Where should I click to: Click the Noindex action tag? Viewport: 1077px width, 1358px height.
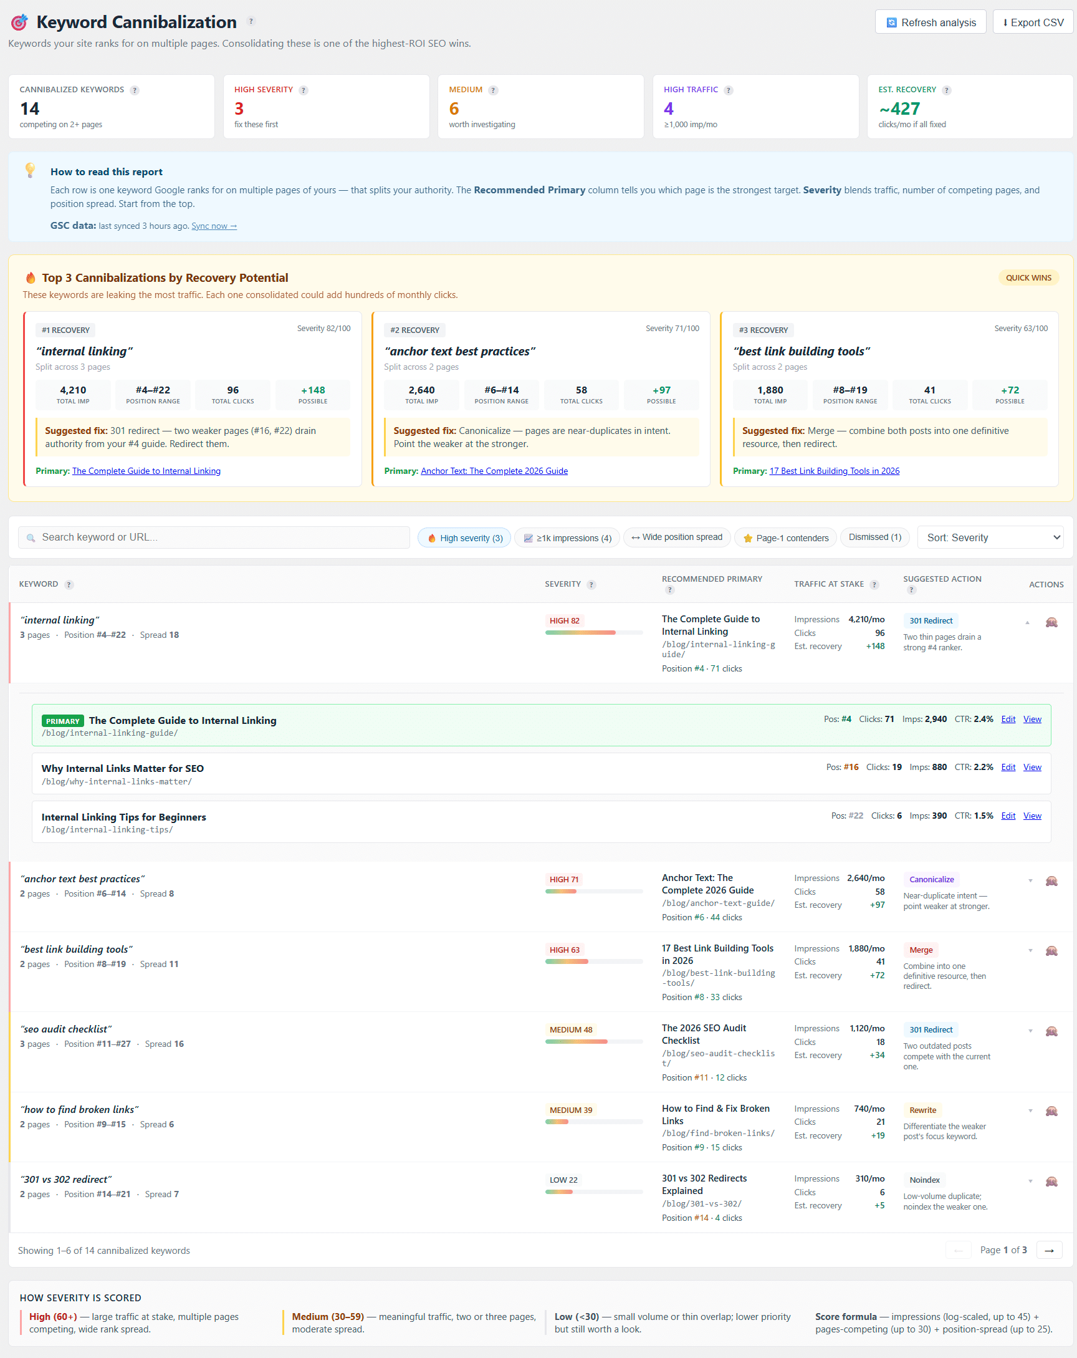924,1180
